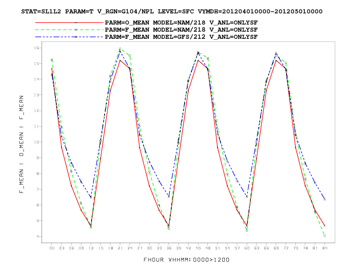The height and width of the screenshot is (273, 354).
Task: Click x-axis tick label 33
Action: point(159,248)
